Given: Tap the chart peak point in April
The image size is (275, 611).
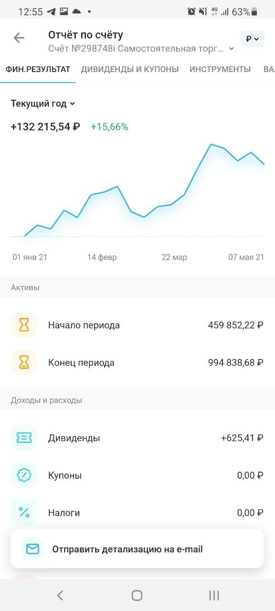Looking at the screenshot, I should click(x=211, y=144).
